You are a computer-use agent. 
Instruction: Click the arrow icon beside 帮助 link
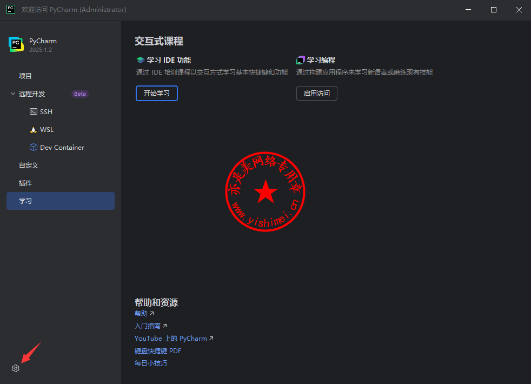pos(152,313)
